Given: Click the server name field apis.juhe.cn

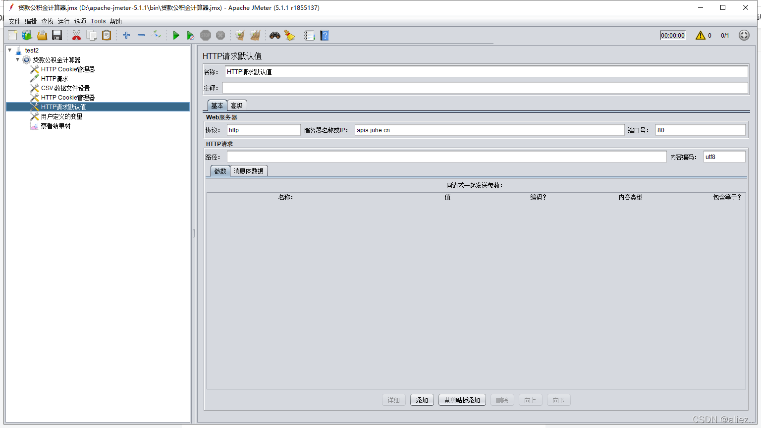Looking at the screenshot, I should tap(489, 130).
